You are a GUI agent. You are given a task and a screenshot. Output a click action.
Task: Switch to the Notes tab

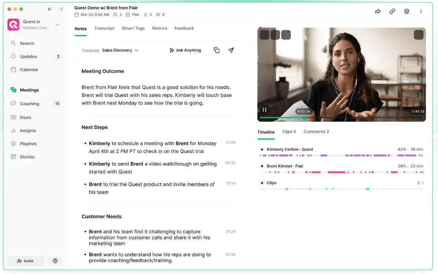pyautogui.click(x=80, y=29)
